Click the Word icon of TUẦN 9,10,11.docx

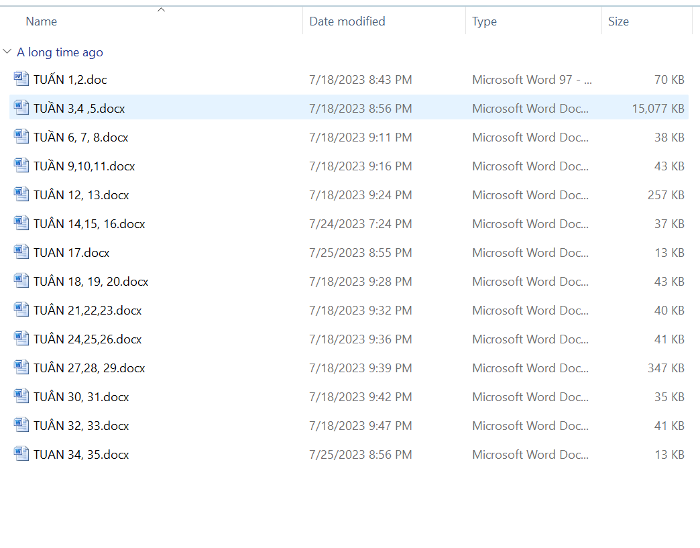21,166
